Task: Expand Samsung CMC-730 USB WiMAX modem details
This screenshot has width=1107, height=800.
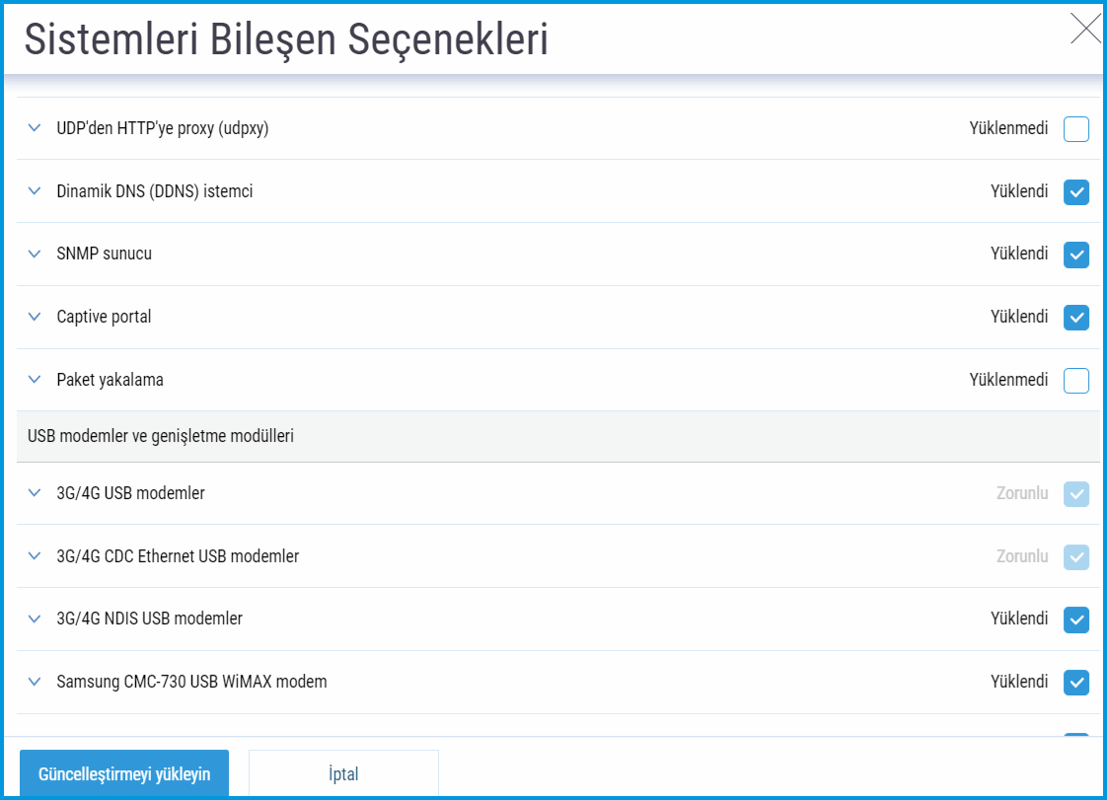Action: click(36, 682)
